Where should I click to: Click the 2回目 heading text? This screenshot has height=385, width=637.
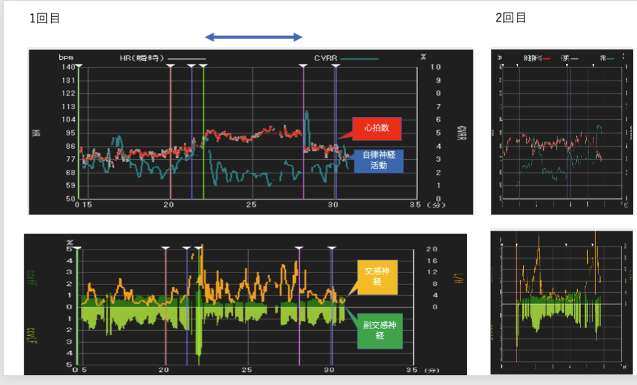[x=511, y=18]
